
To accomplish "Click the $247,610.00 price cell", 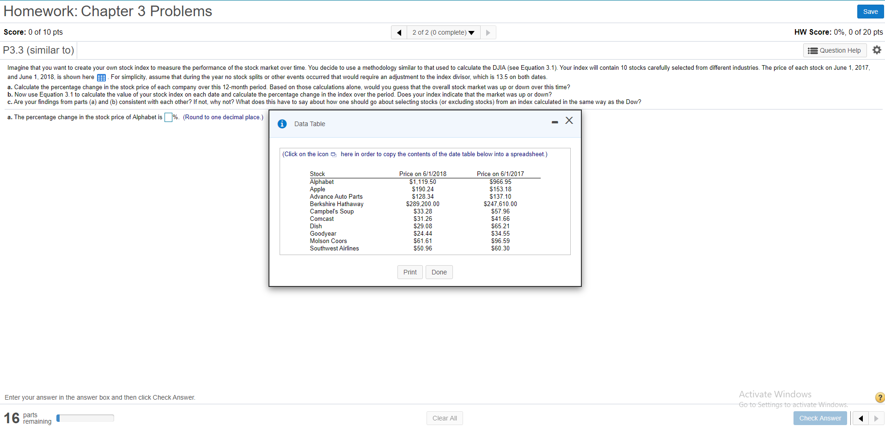I will (500, 204).
